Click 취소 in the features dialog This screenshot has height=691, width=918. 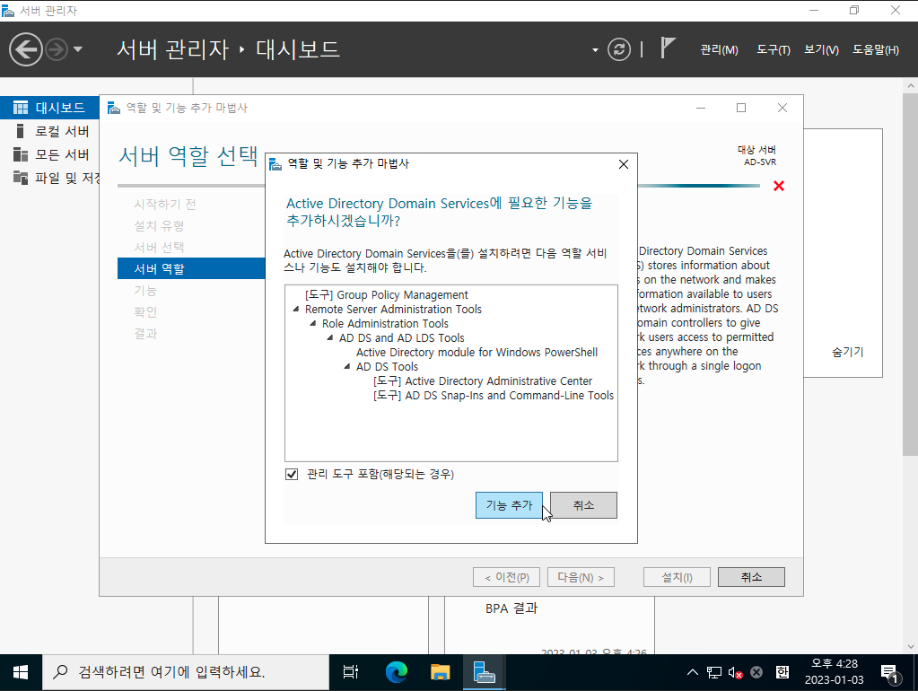pyautogui.click(x=583, y=504)
